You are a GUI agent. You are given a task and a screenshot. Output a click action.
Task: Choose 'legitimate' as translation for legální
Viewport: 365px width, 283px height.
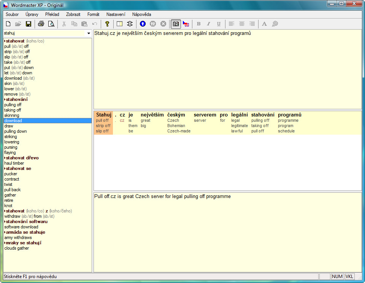(x=239, y=126)
